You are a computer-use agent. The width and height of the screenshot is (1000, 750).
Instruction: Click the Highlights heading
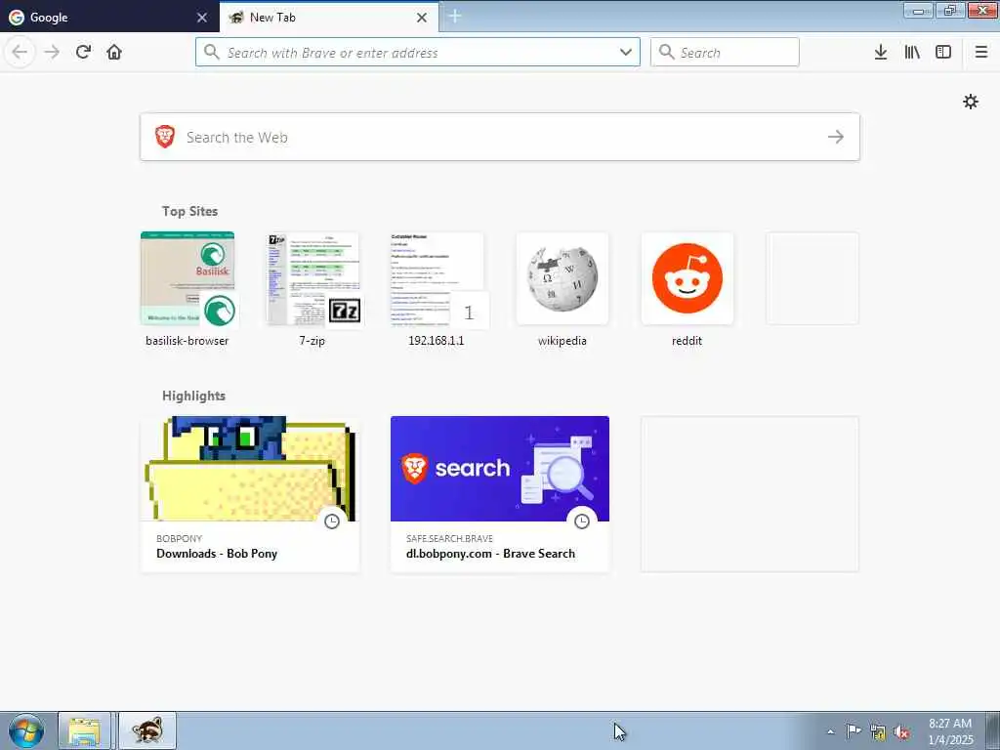(194, 396)
